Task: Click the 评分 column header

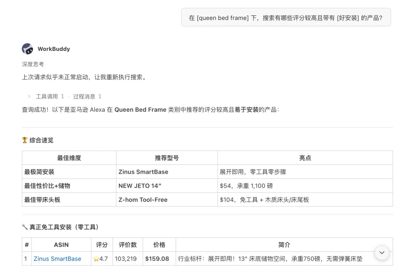Action: point(102,245)
